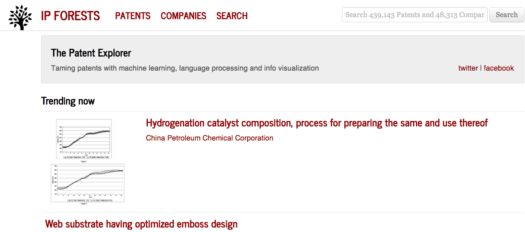Click the gray Search button
This screenshot has height=232, width=525.
click(x=506, y=15)
